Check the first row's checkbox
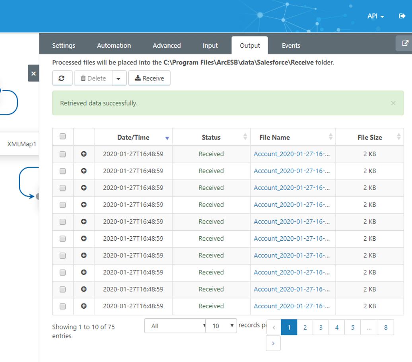This screenshot has width=412, height=362. coord(62,154)
